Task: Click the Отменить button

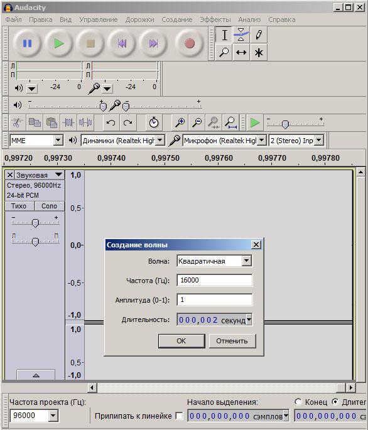Action: 232,341
